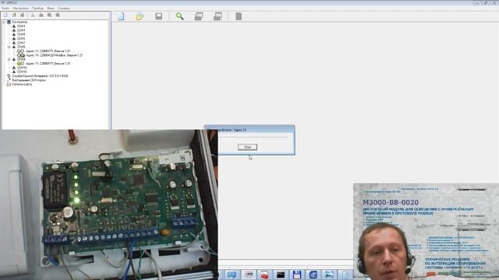499x280 pixels.
Task: Open the Справка menu
Action: pos(64,9)
